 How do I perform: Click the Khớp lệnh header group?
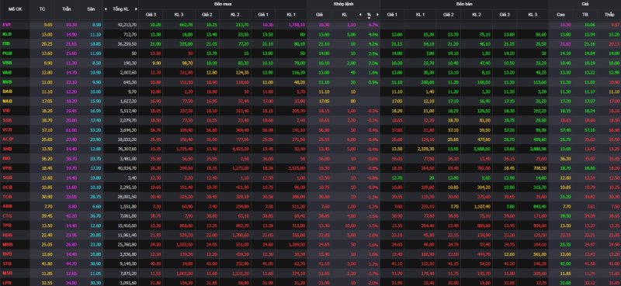tap(343, 3)
